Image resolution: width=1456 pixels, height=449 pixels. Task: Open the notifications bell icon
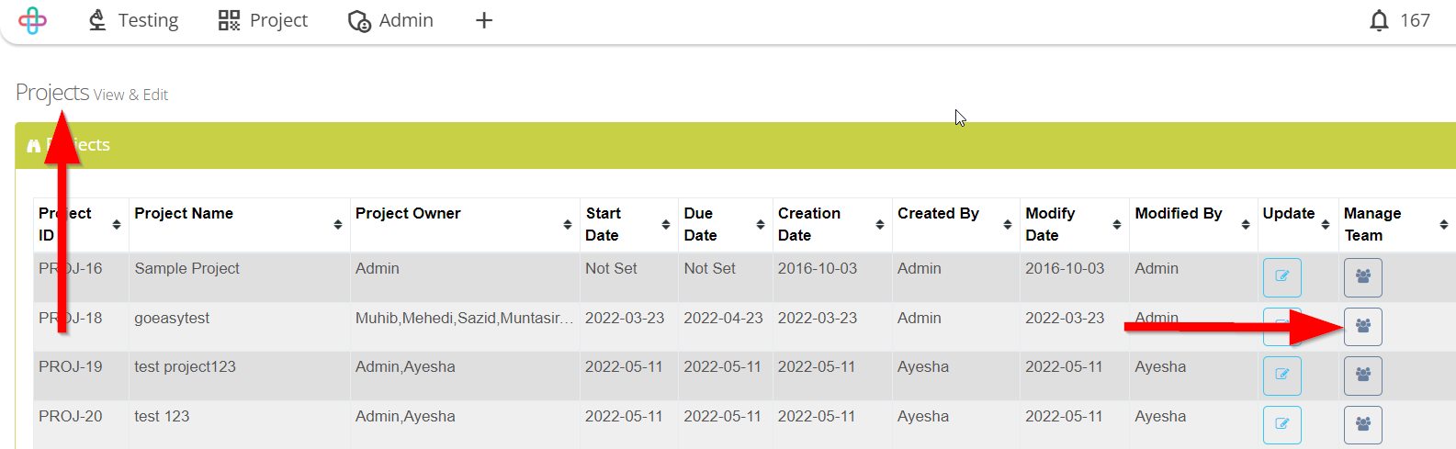[x=1378, y=20]
